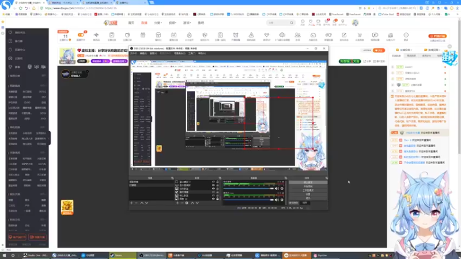Move the OBS scene down
This screenshot has height=259, width=461.
coord(146,203)
